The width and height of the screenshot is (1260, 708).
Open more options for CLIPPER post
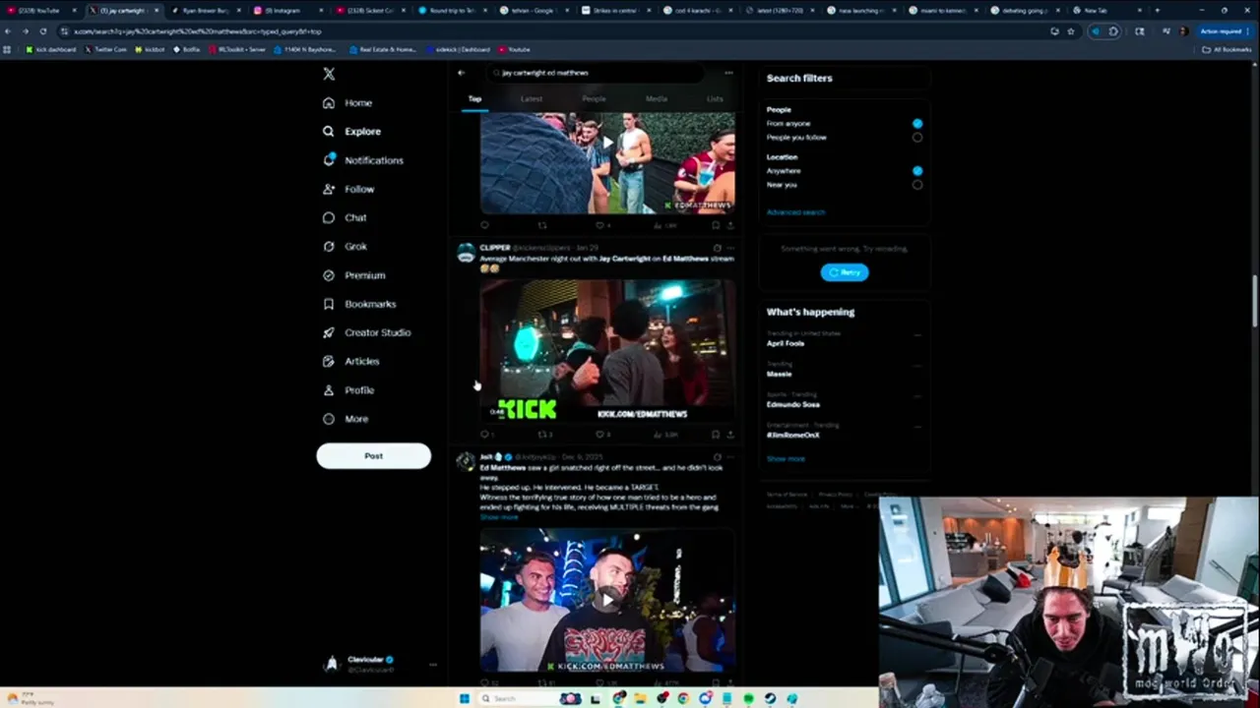[730, 248]
